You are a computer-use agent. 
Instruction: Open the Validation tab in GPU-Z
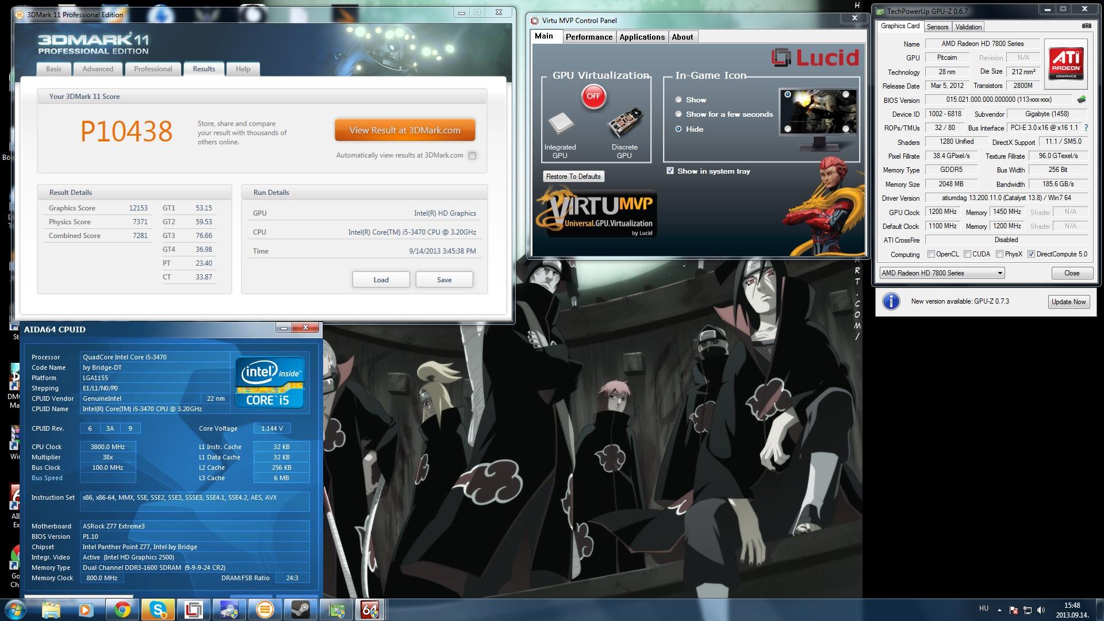pos(968,27)
